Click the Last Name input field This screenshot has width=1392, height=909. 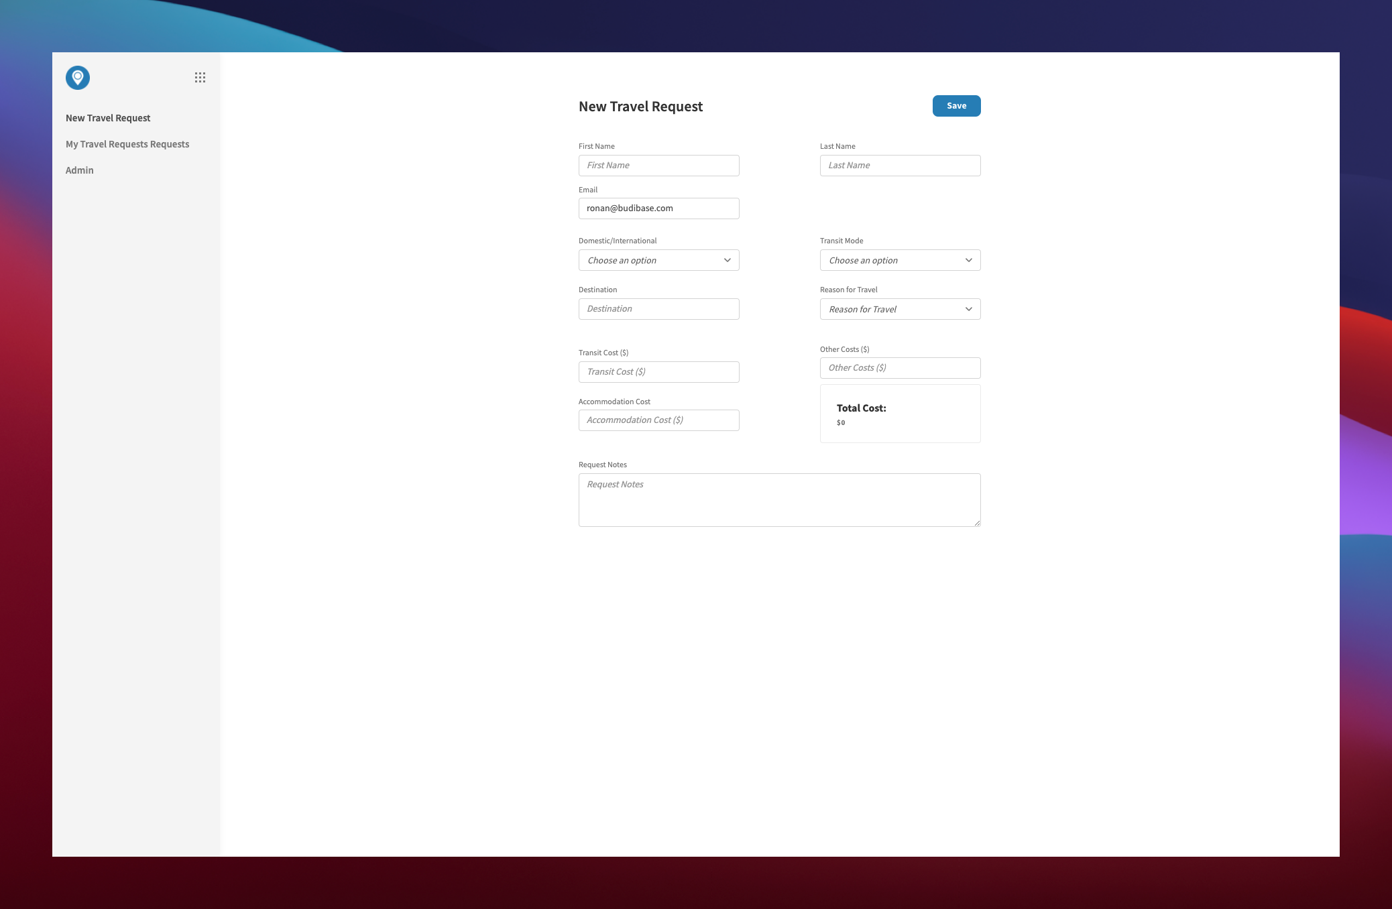900,164
